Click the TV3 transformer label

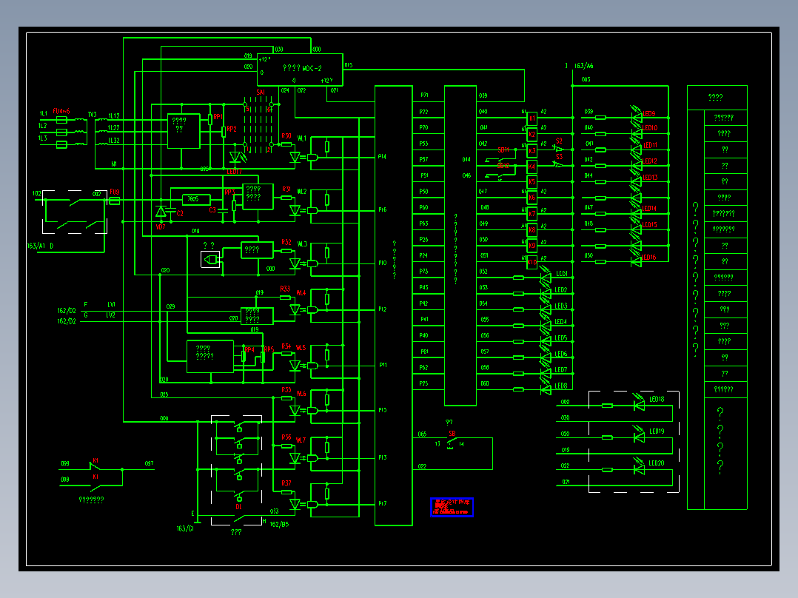[92, 115]
